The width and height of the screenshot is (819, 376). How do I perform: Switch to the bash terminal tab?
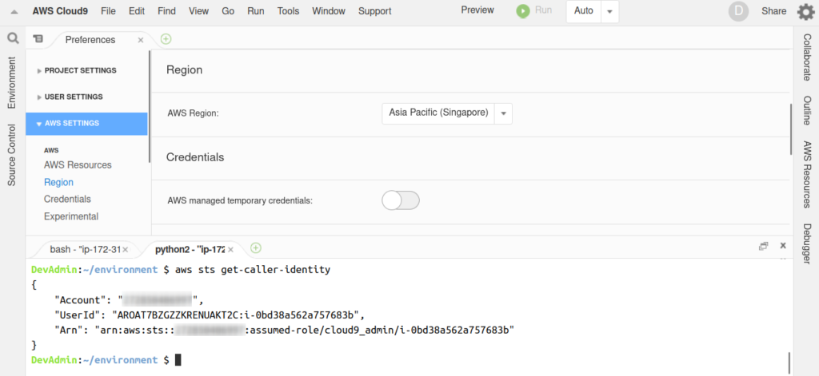pyautogui.click(x=86, y=250)
